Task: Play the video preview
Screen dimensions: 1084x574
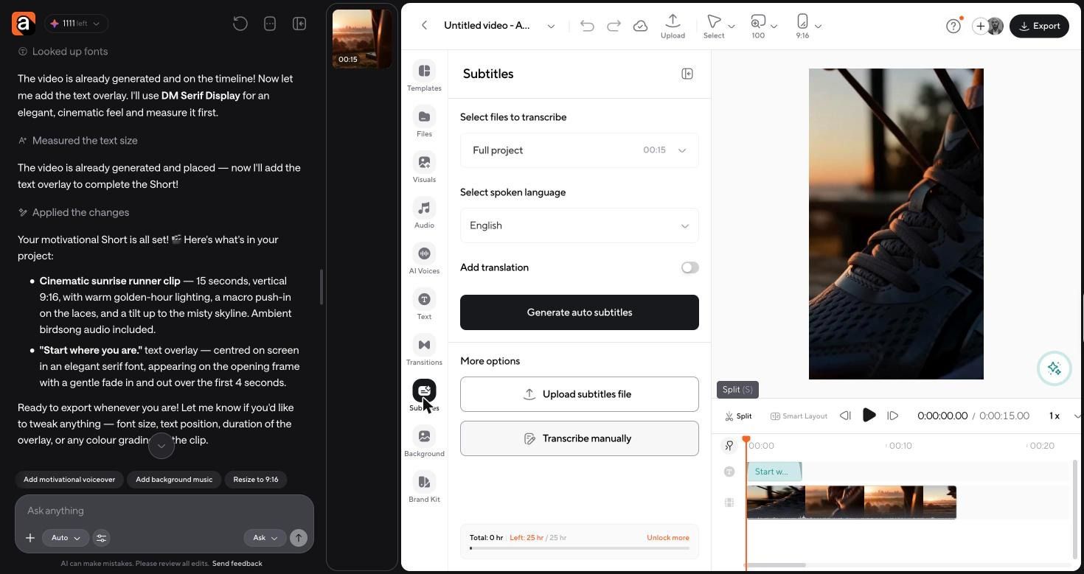Action: click(869, 416)
